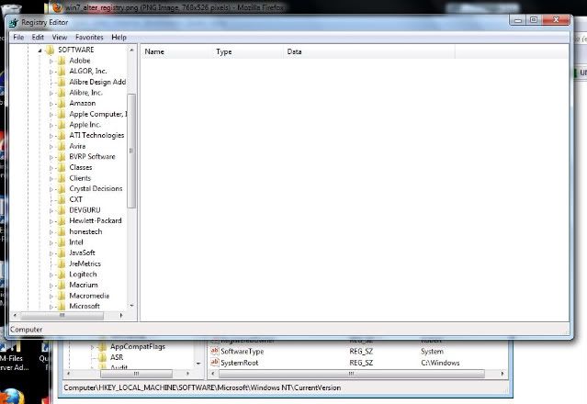Image resolution: width=587 pixels, height=404 pixels.
Task: Maximize the Registry Editor window
Action: point(535,20)
